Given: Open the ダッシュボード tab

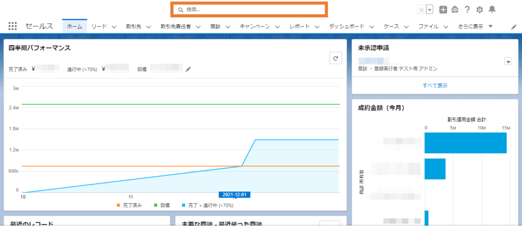Looking at the screenshot, I should [x=347, y=26].
